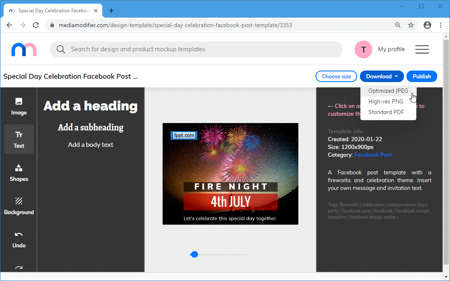450x281 pixels.
Task: View site security lock info
Action: 52,25
